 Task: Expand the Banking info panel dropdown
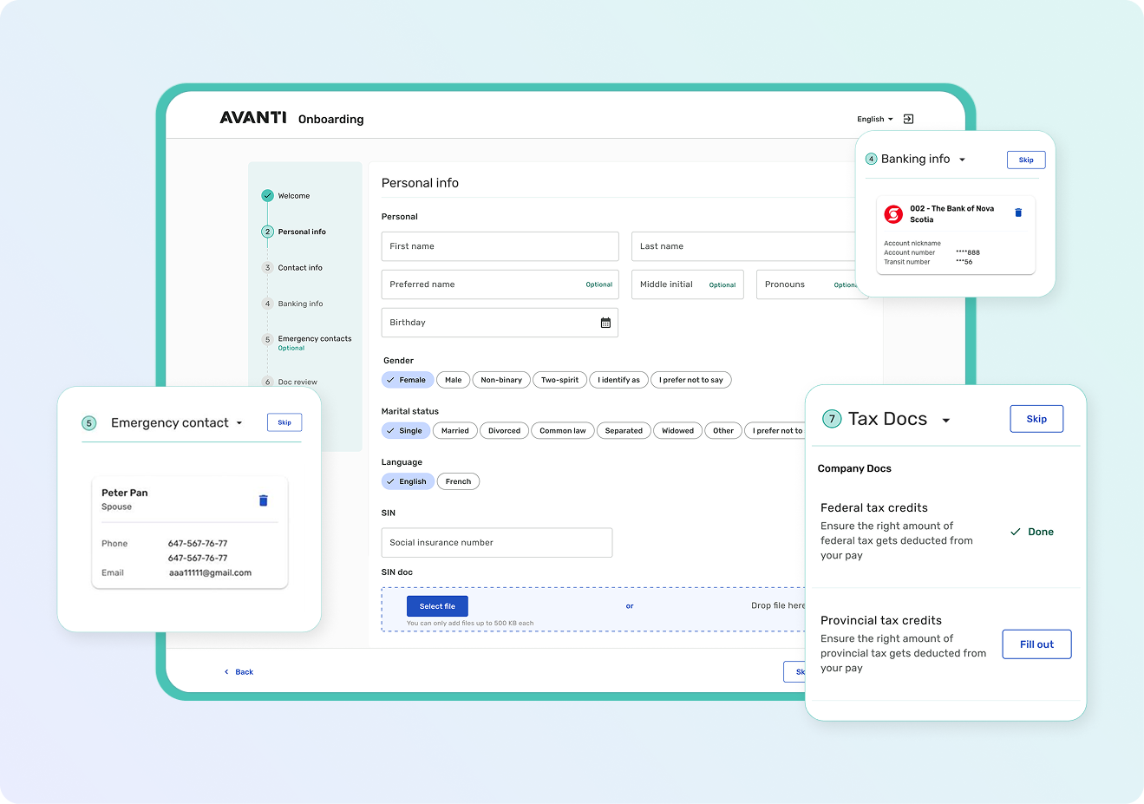[x=962, y=159]
